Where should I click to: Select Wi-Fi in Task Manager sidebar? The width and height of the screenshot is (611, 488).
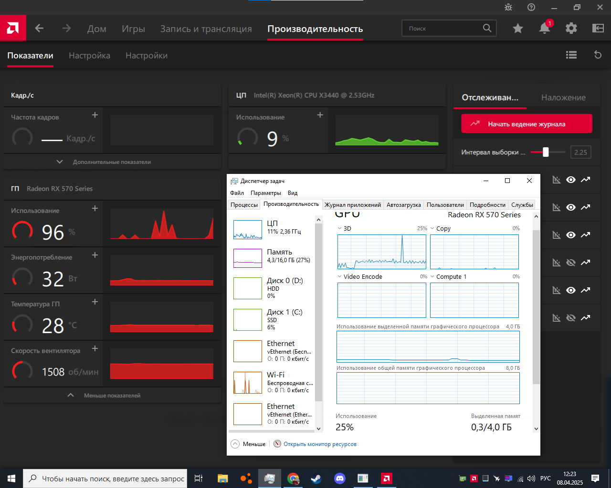click(272, 382)
